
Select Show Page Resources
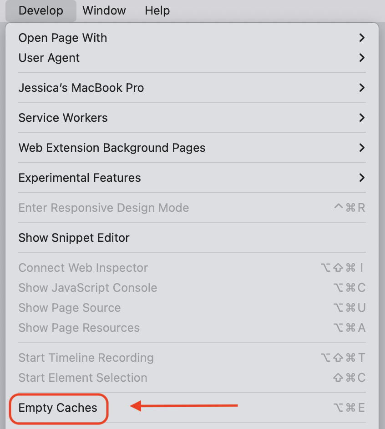pyautogui.click(x=79, y=328)
